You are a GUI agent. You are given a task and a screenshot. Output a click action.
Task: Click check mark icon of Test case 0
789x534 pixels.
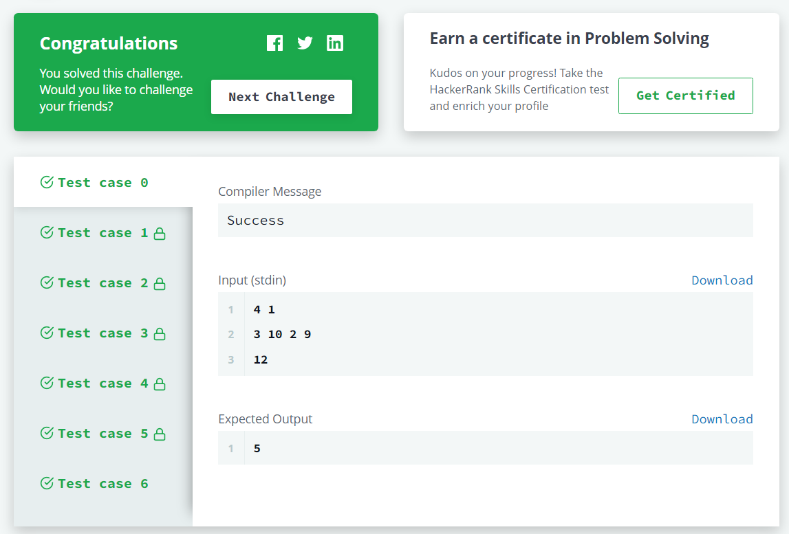click(47, 182)
